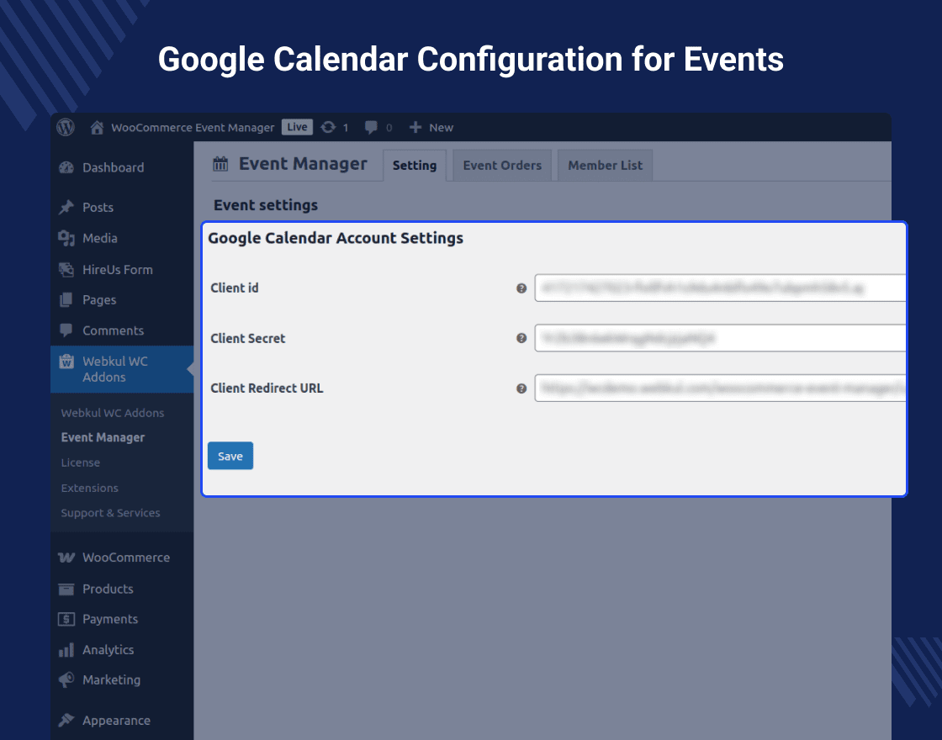Open the Comments section icon

coord(66,330)
